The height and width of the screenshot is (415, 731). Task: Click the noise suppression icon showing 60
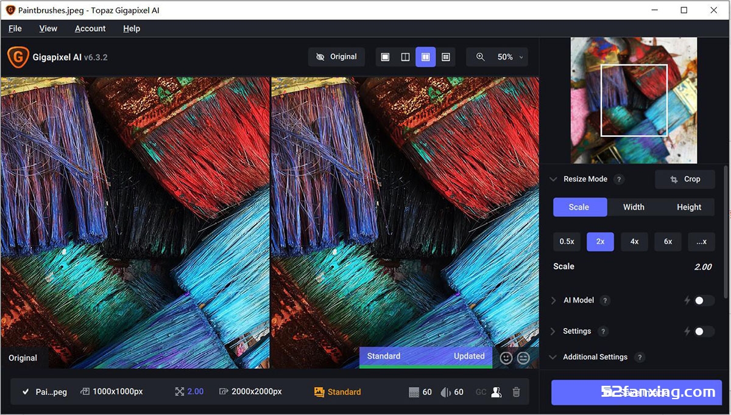click(x=414, y=392)
